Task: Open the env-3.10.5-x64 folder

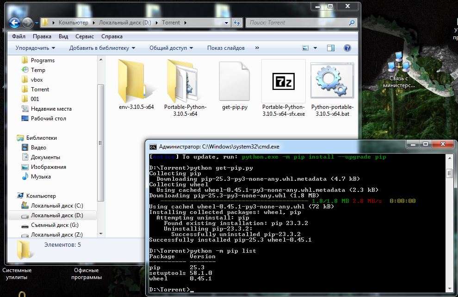Action: [x=136, y=82]
